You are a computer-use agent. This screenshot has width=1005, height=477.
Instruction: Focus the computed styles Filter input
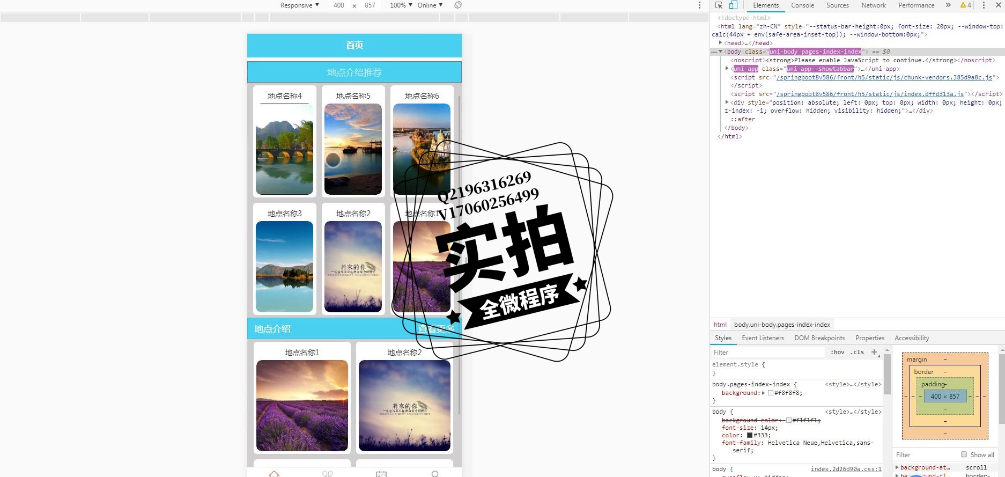tap(925, 454)
